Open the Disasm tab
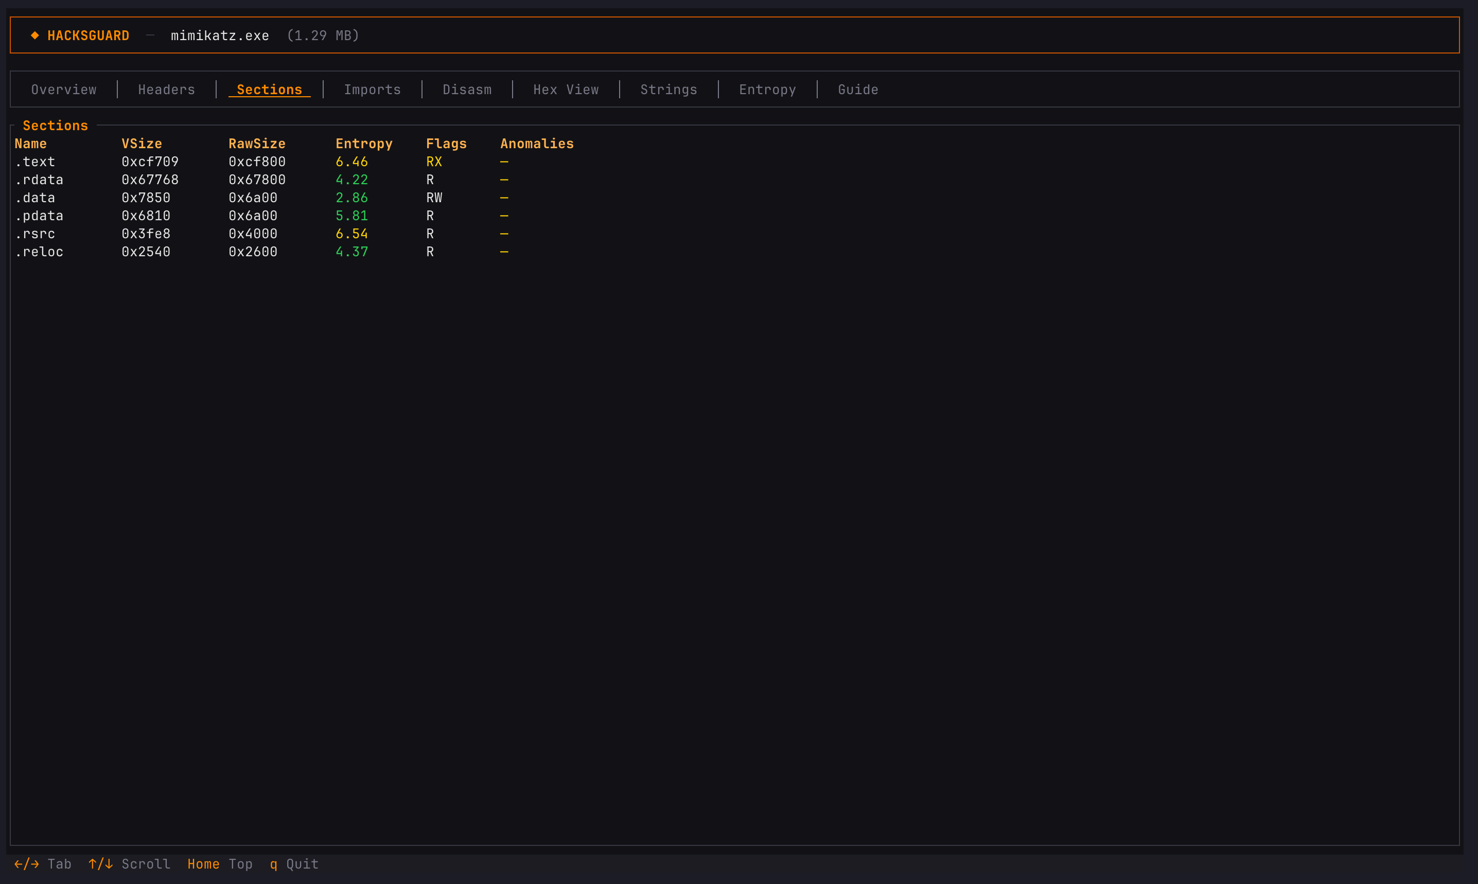Screen dimensions: 1478x884 coord(467,90)
